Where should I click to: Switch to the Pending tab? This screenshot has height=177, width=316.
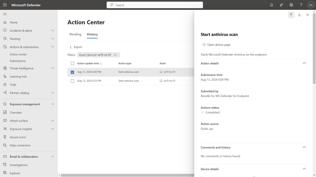[76, 34]
